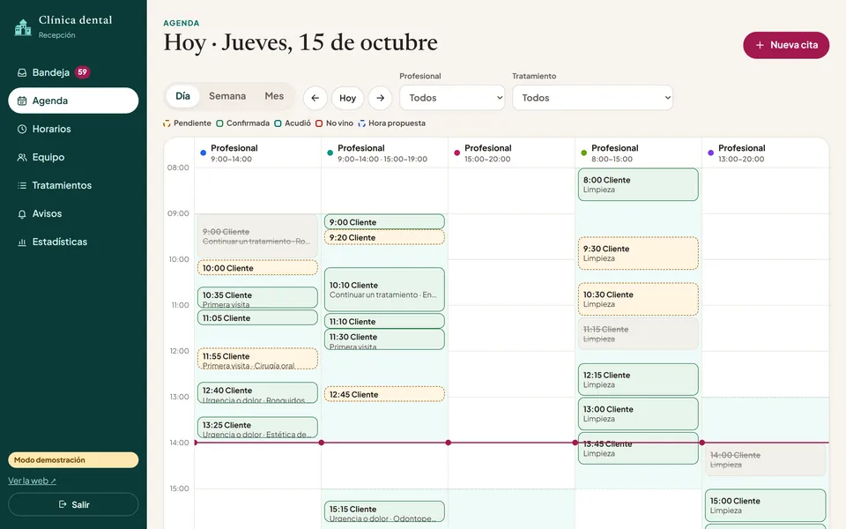846x529 pixels.
Task: Click the clinic building logo icon
Action: [23, 27]
